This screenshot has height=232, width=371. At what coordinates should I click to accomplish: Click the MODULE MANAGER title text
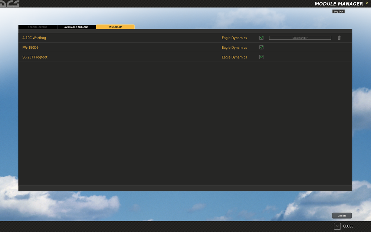point(339,4)
